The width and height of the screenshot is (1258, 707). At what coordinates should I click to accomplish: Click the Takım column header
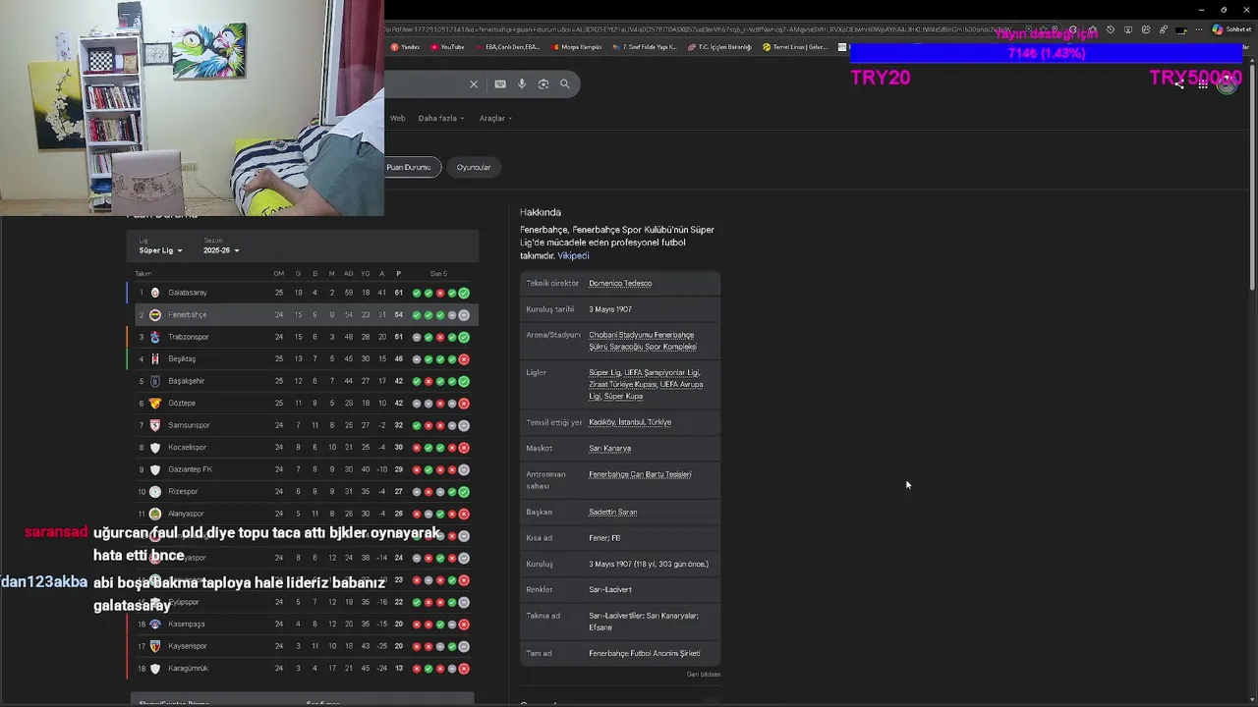click(x=143, y=274)
